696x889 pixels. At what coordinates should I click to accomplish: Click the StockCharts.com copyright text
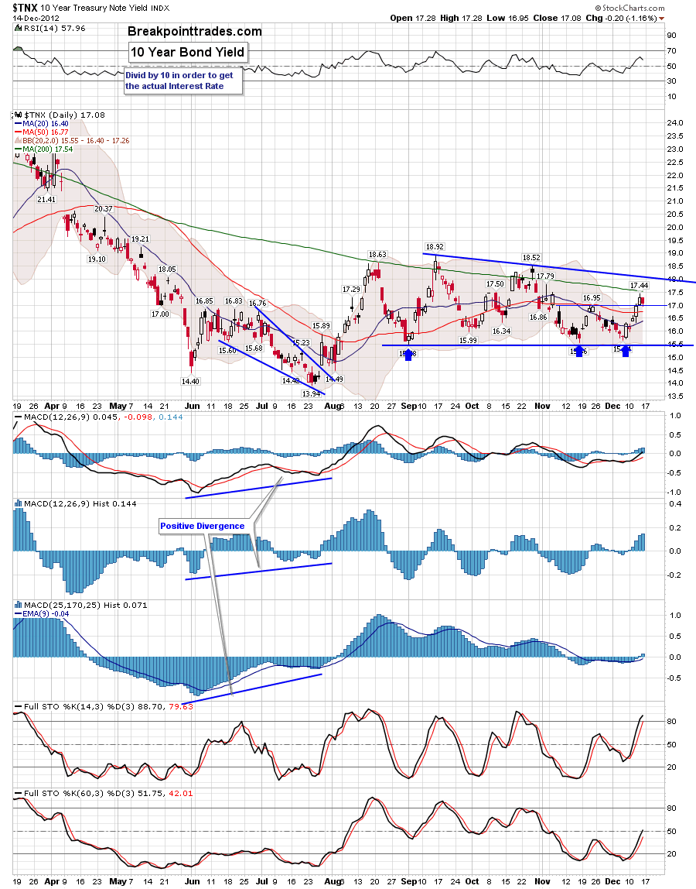coord(629,8)
